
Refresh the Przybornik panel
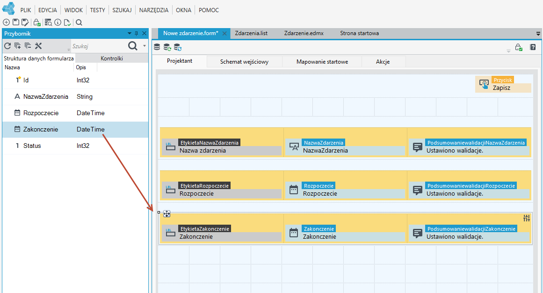(x=7, y=46)
